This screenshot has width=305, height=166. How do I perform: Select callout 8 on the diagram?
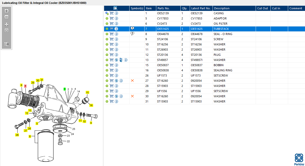[x=21, y=85]
